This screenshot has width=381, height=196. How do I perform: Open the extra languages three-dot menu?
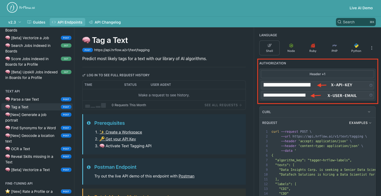click(372, 48)
